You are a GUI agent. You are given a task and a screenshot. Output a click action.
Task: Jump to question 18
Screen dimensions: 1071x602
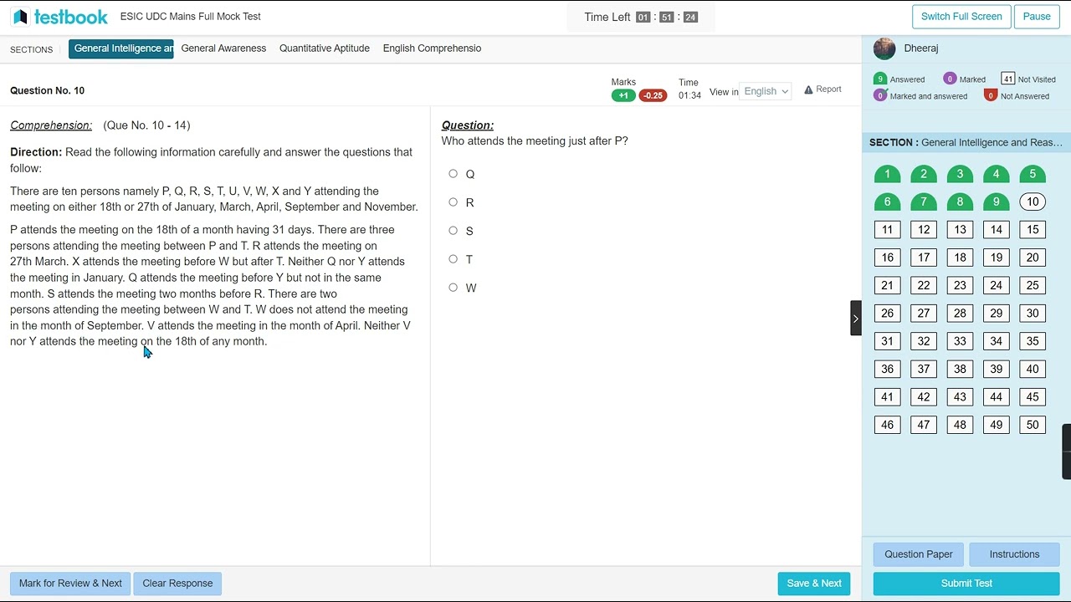coord(960,258)
